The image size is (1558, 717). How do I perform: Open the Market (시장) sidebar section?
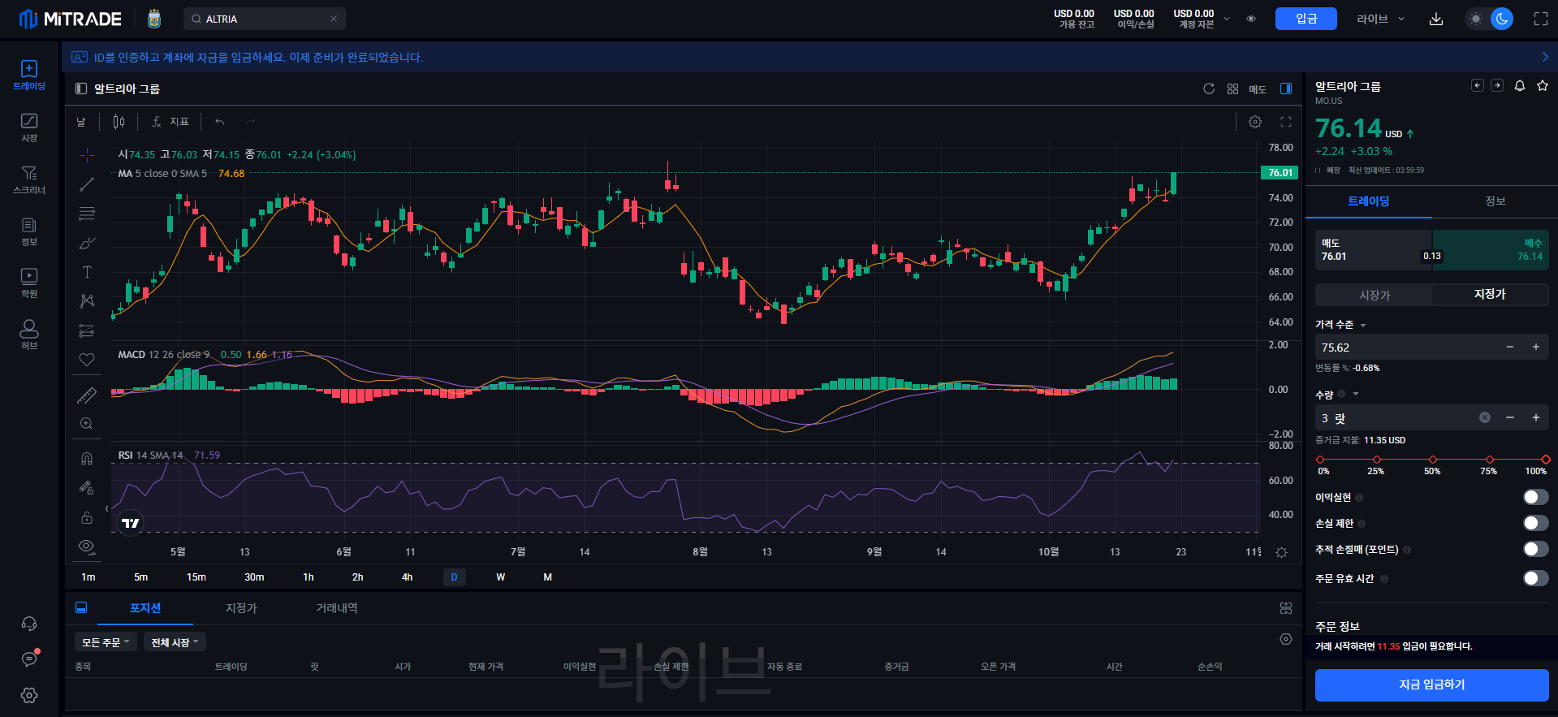(29, 127)
